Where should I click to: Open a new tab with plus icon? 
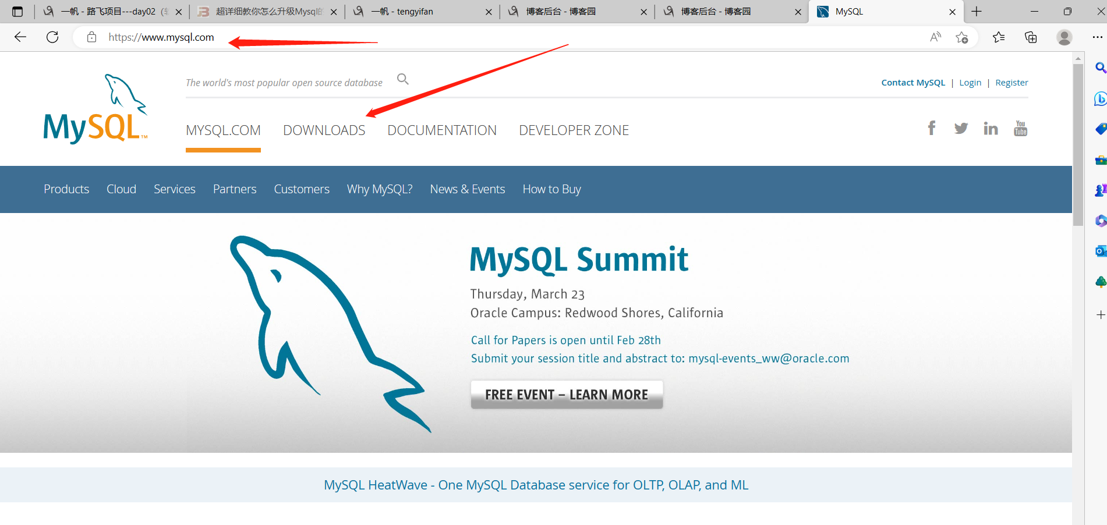pyautogui.click(x=977, y=12)
